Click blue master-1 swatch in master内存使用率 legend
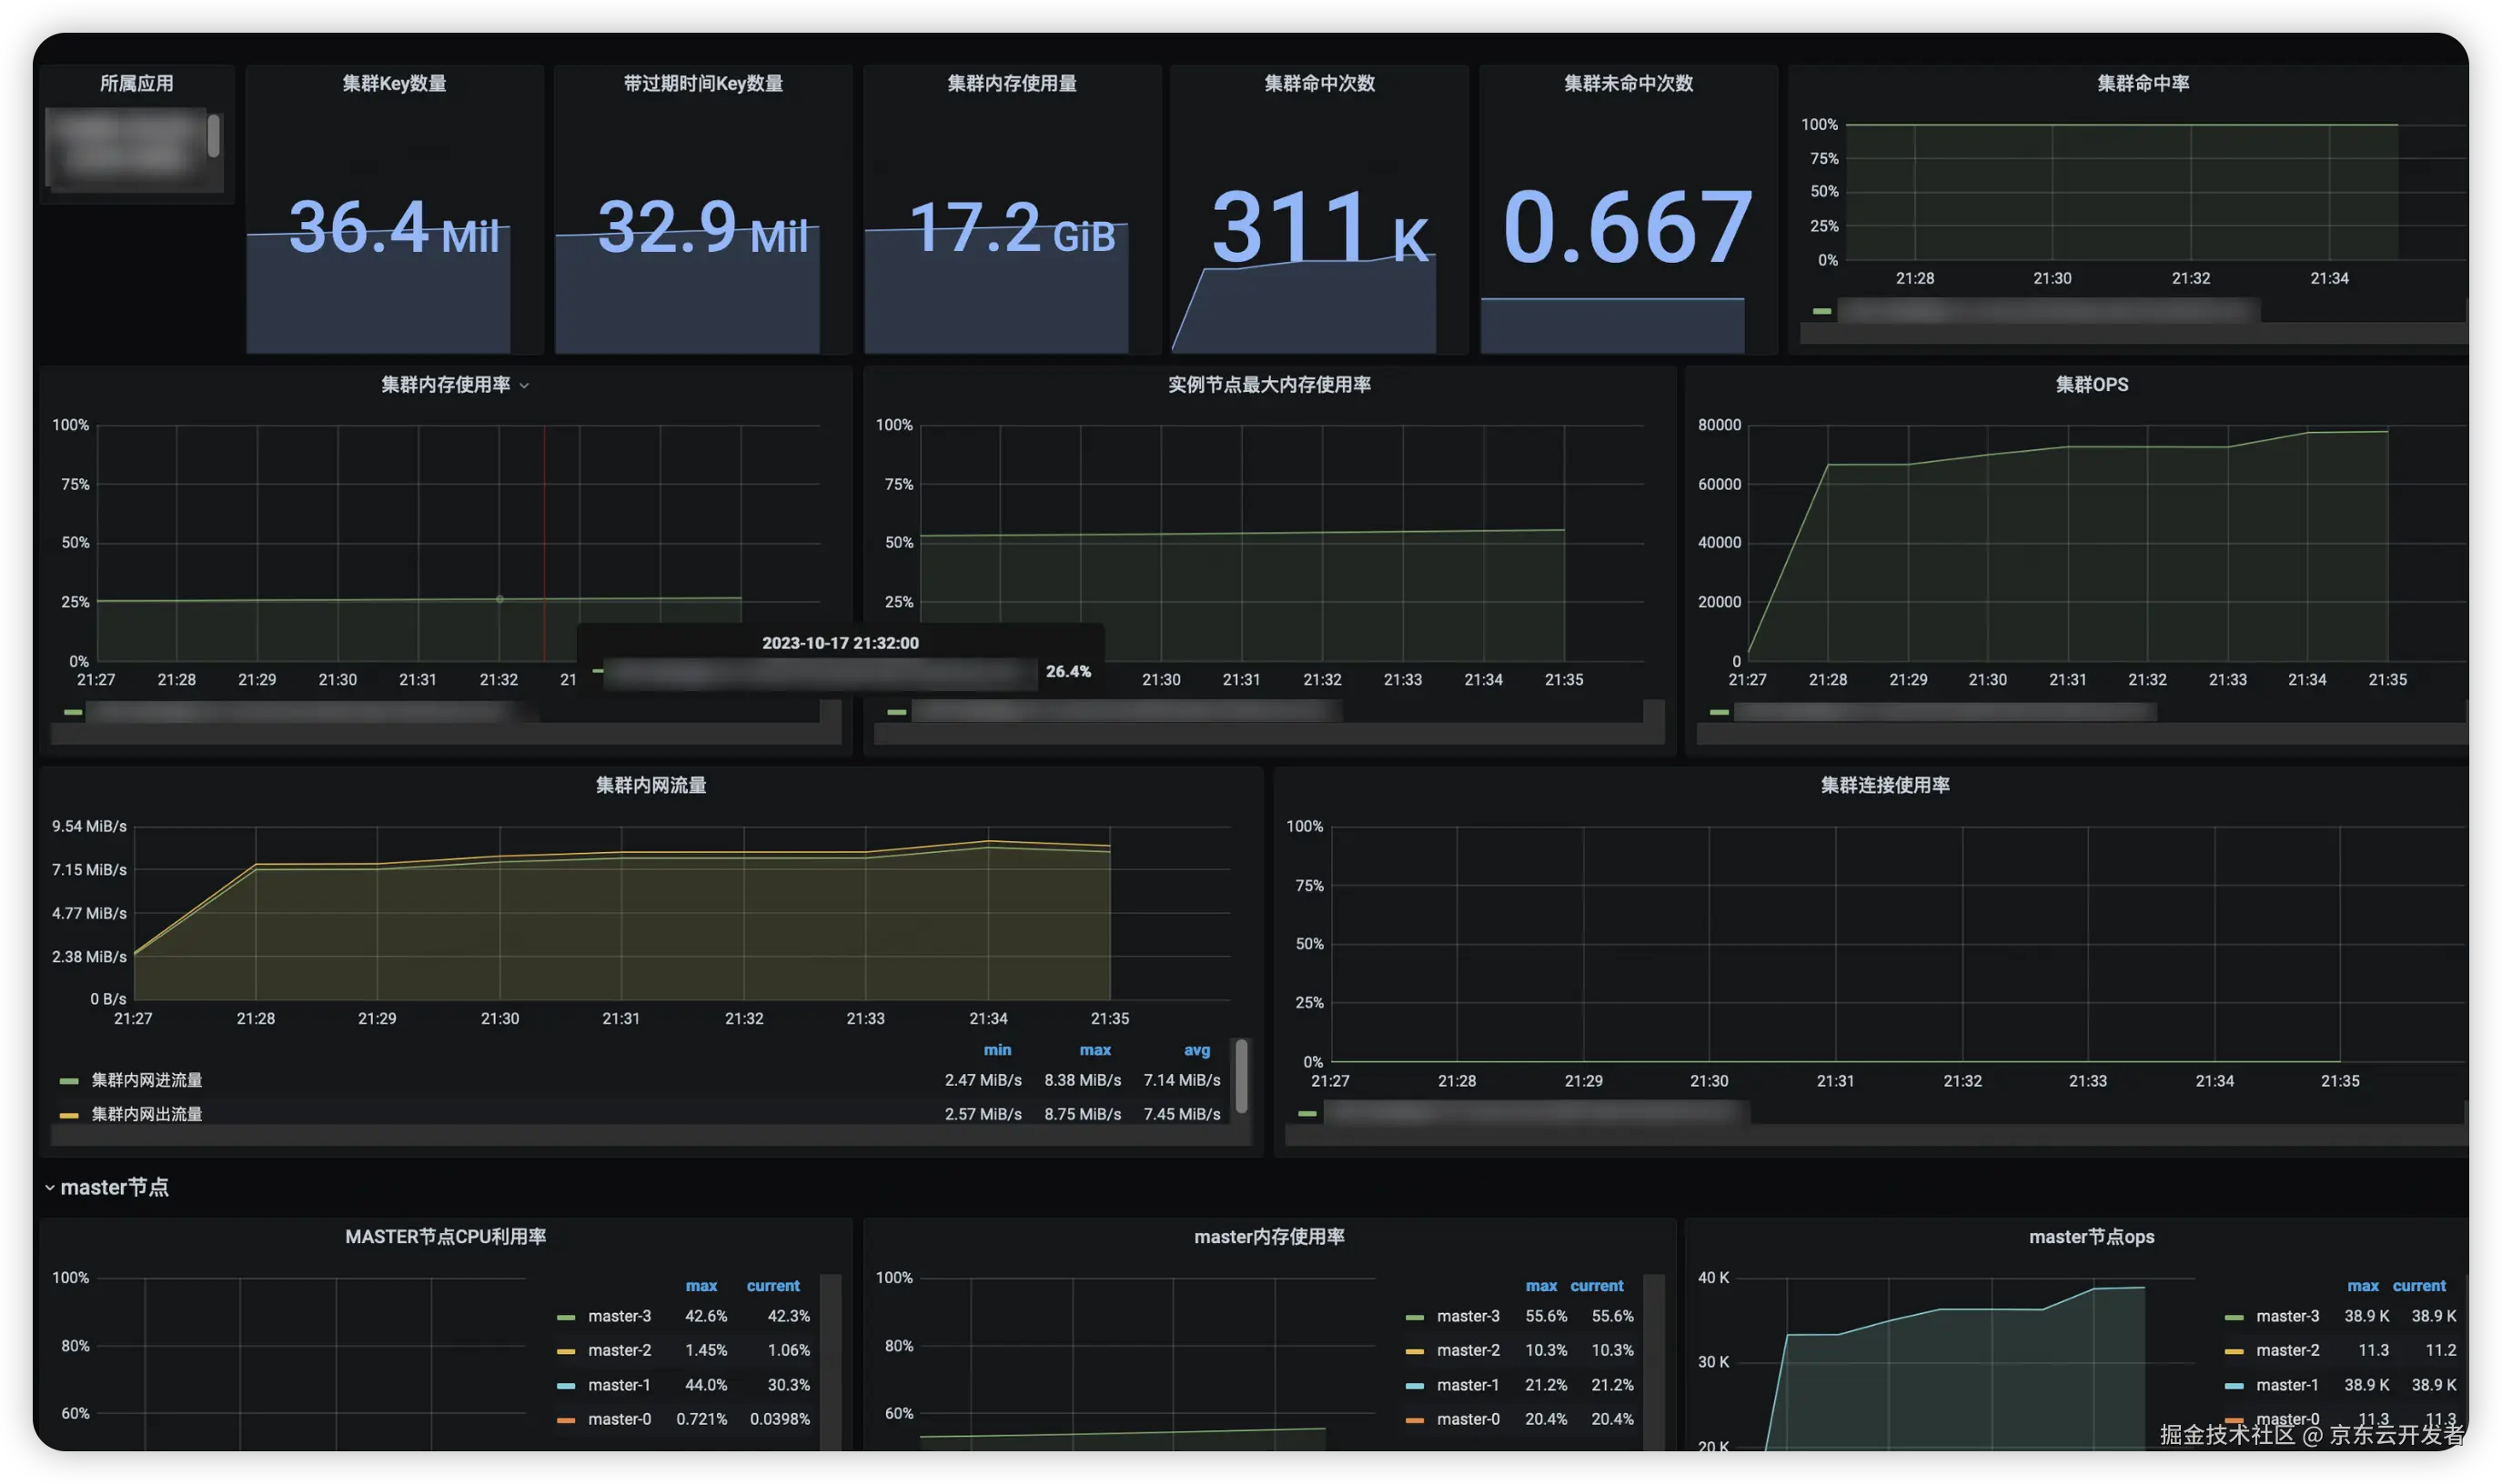Screen dimensions: 2502x1484 [x=1415, y=1386]
